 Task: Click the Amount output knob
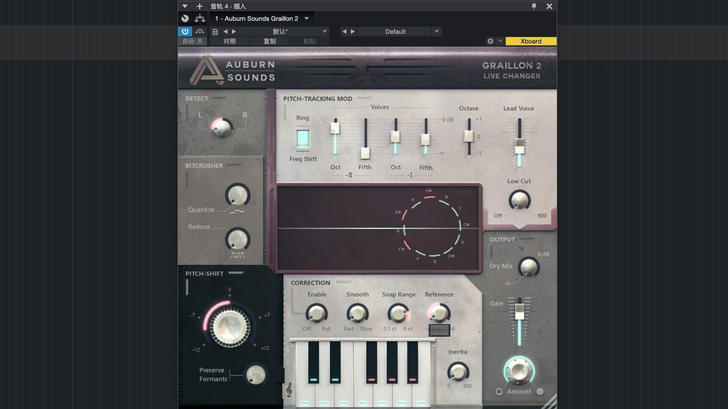point(519,371)
